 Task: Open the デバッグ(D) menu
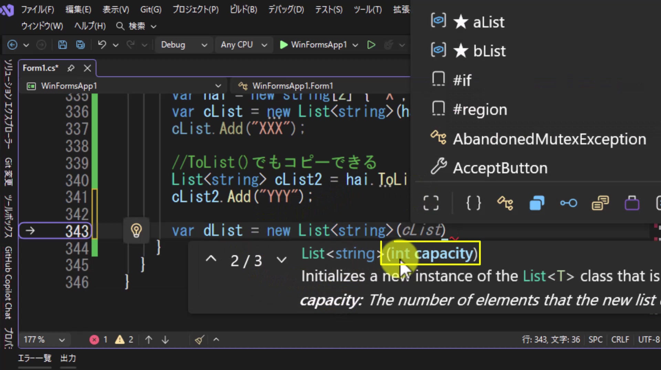(286, 9)
